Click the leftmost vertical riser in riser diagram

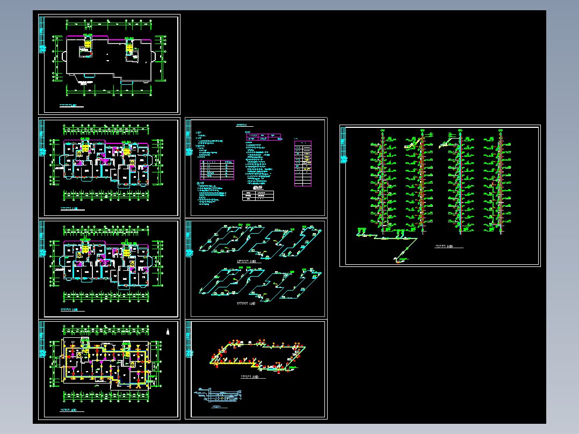tap(383, 182)
